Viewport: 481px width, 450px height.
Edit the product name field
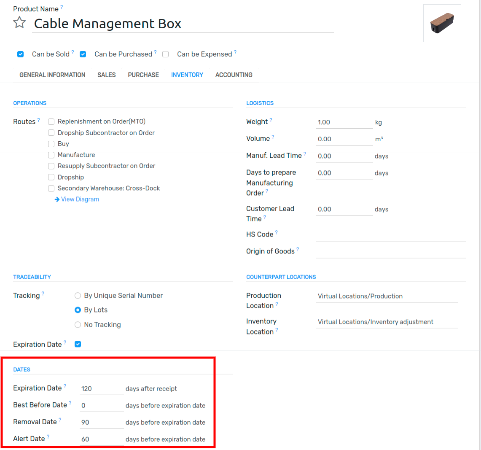pyautogui.click(x=183, y=24)
